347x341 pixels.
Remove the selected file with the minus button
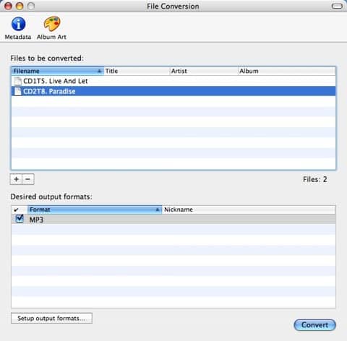click(x=28, y=179)
